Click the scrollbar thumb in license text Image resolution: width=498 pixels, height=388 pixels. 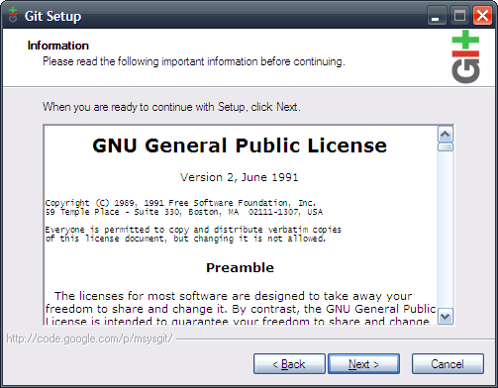tap(446, 146)
